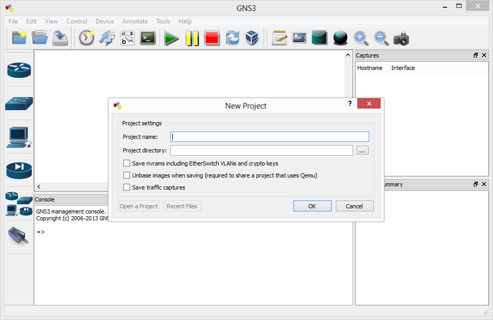
Task: Suspend all devices with yellow pause icon
Action: [192, 38]
